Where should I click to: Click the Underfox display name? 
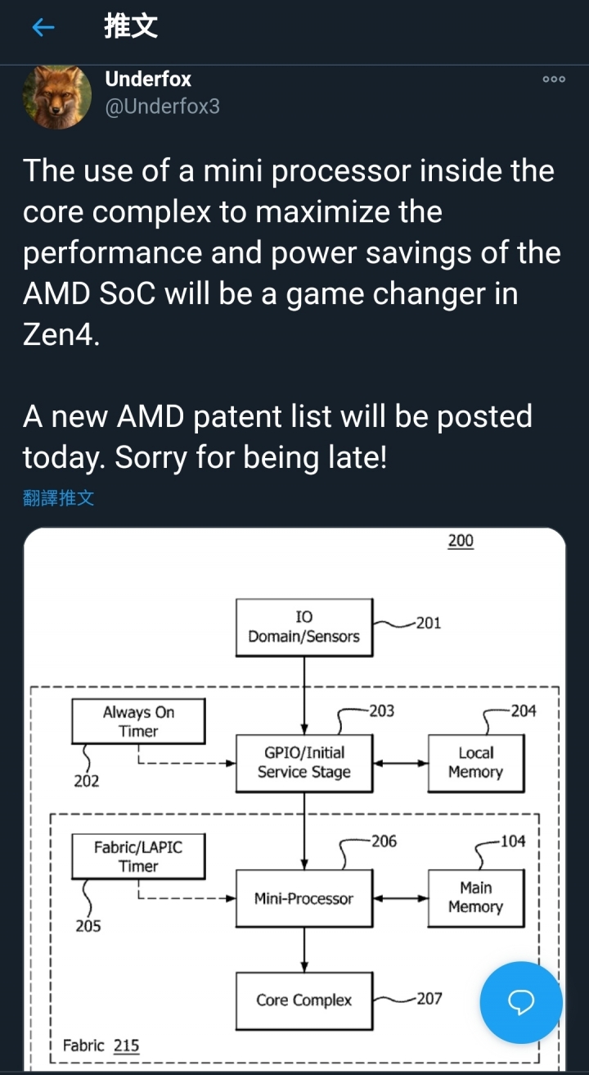(x=148, y=79)
